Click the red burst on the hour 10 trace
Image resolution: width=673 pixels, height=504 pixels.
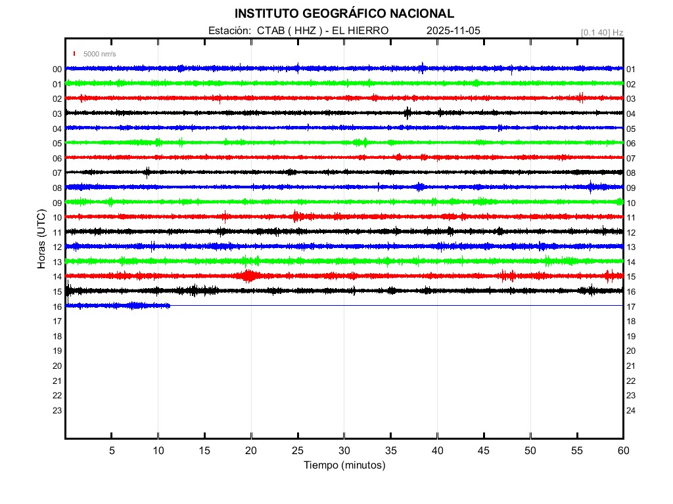coord(298,217)
